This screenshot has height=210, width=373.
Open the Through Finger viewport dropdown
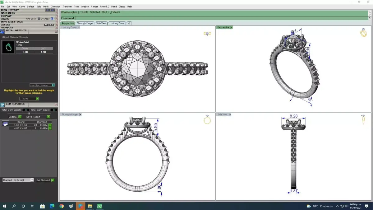coord(80,114)
